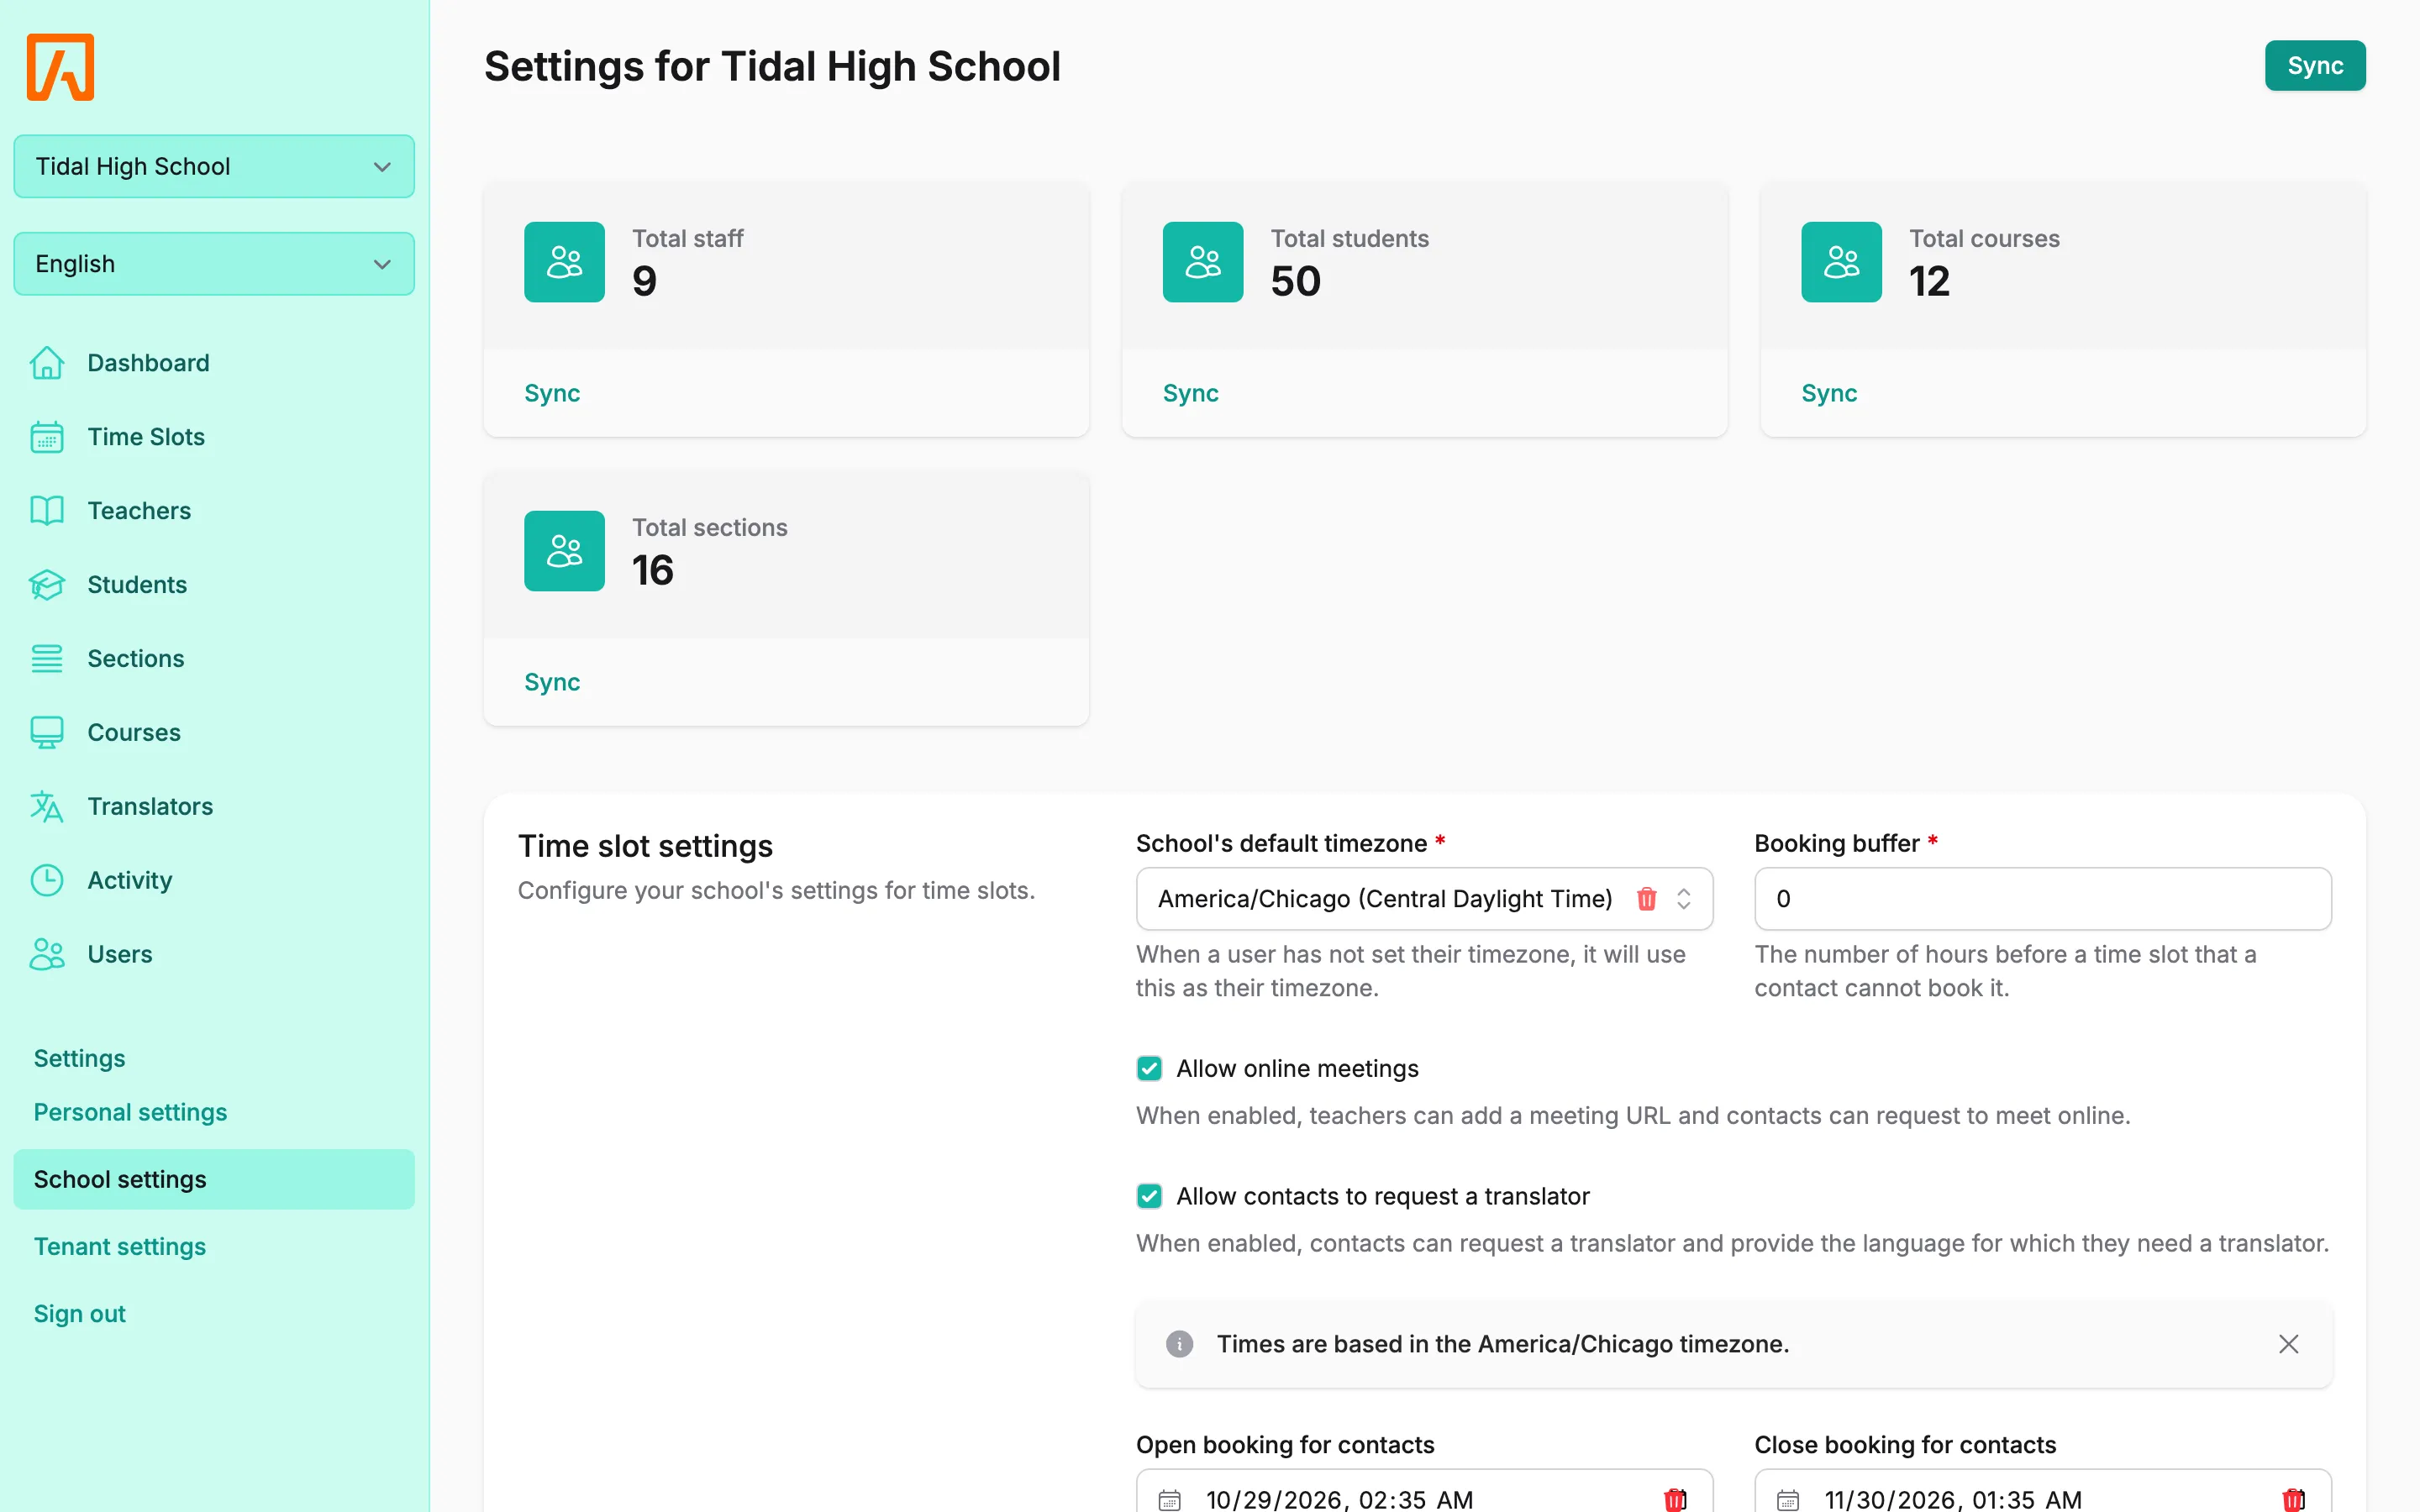The image size is (2420, 1512).
Task: Open calendar icon in Open booking field
Action: tap(1169, 1500)
